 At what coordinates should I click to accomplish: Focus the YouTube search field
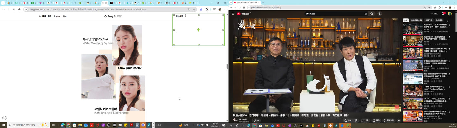click(x=334, y=14)
